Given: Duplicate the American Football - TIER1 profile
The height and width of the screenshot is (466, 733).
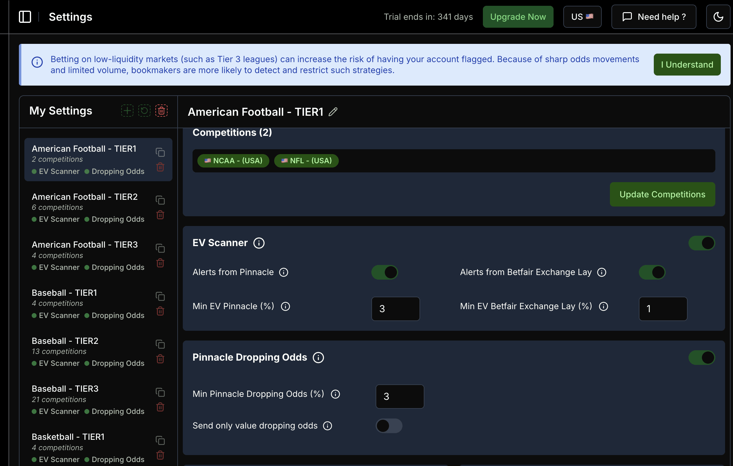Looking at the screenshot, I should click(161, 152).
